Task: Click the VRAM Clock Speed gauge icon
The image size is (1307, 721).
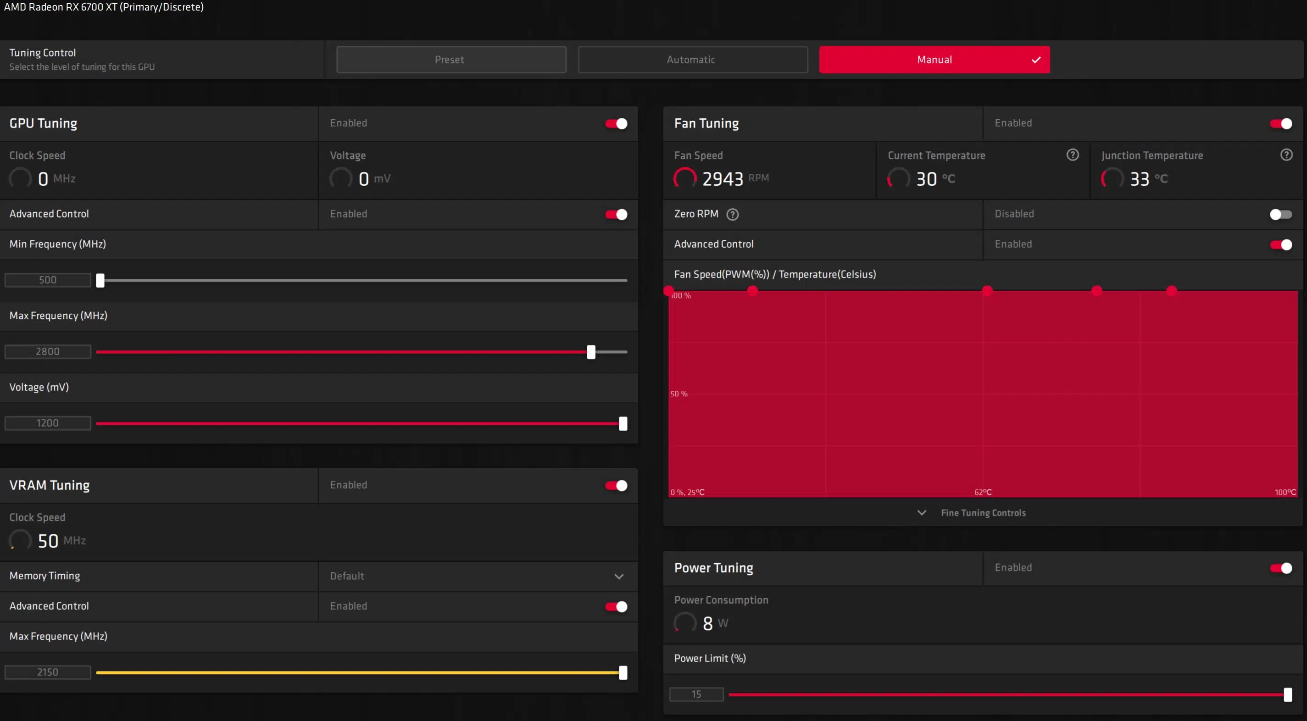Action: tap(20, 540)
